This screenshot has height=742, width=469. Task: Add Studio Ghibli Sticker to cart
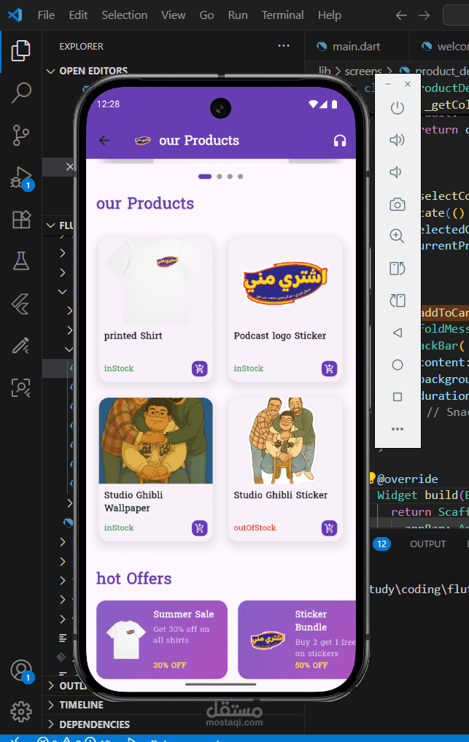click(330, 528)
